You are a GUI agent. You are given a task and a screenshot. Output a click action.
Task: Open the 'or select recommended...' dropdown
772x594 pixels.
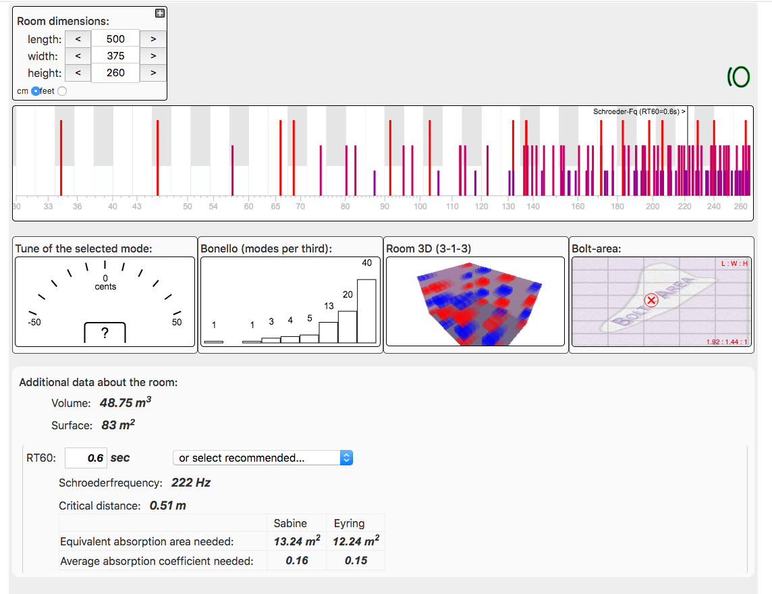pyautogui.click(x=263, y=458)
